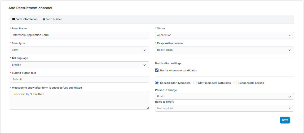Screen dimensions: 304x133
Task: Choose Staff members with roles option
Action: pos(195,83)
